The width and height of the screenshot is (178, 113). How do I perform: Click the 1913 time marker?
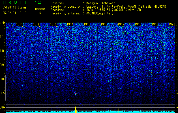53,24
